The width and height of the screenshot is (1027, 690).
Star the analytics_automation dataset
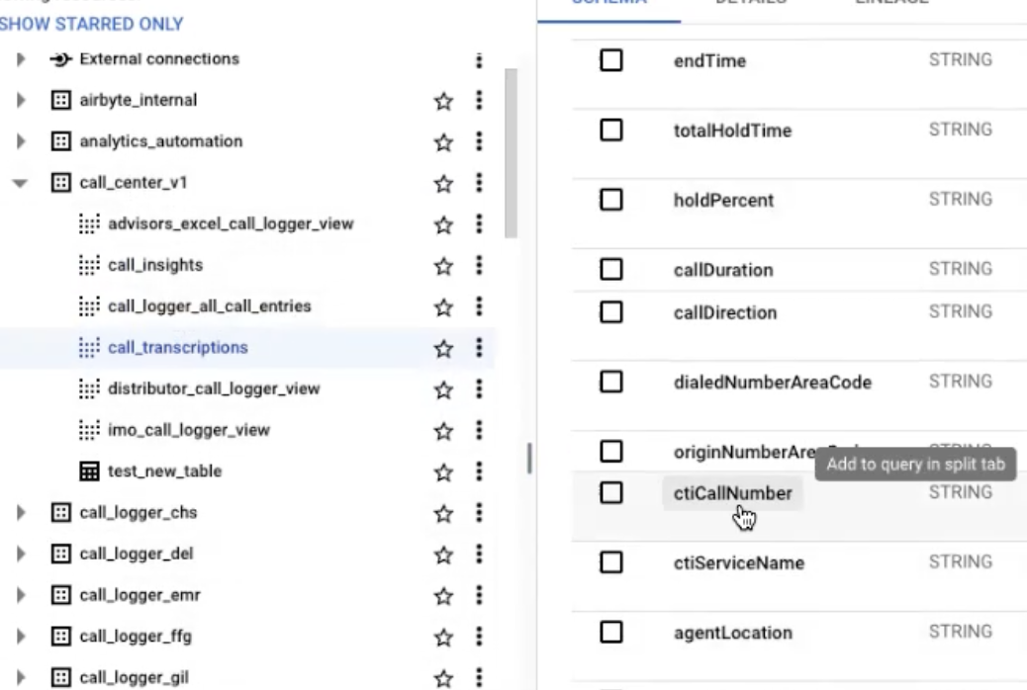(x=444, y=142)
